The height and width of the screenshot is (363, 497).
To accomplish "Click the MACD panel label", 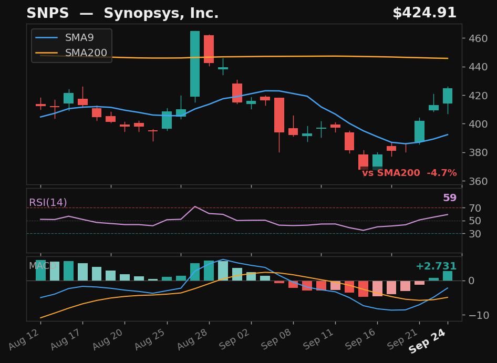I will click(43, 266).
